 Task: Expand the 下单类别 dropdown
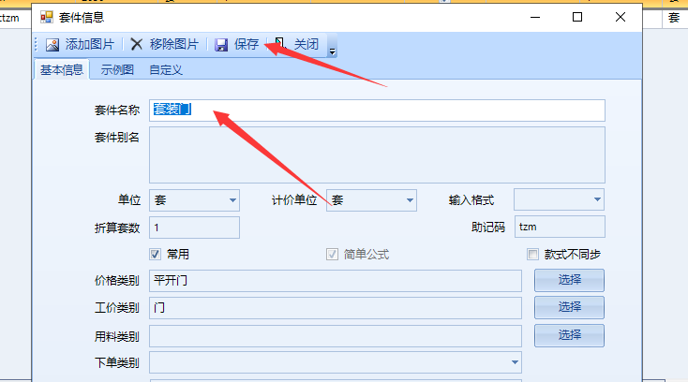tap(515, 362)
